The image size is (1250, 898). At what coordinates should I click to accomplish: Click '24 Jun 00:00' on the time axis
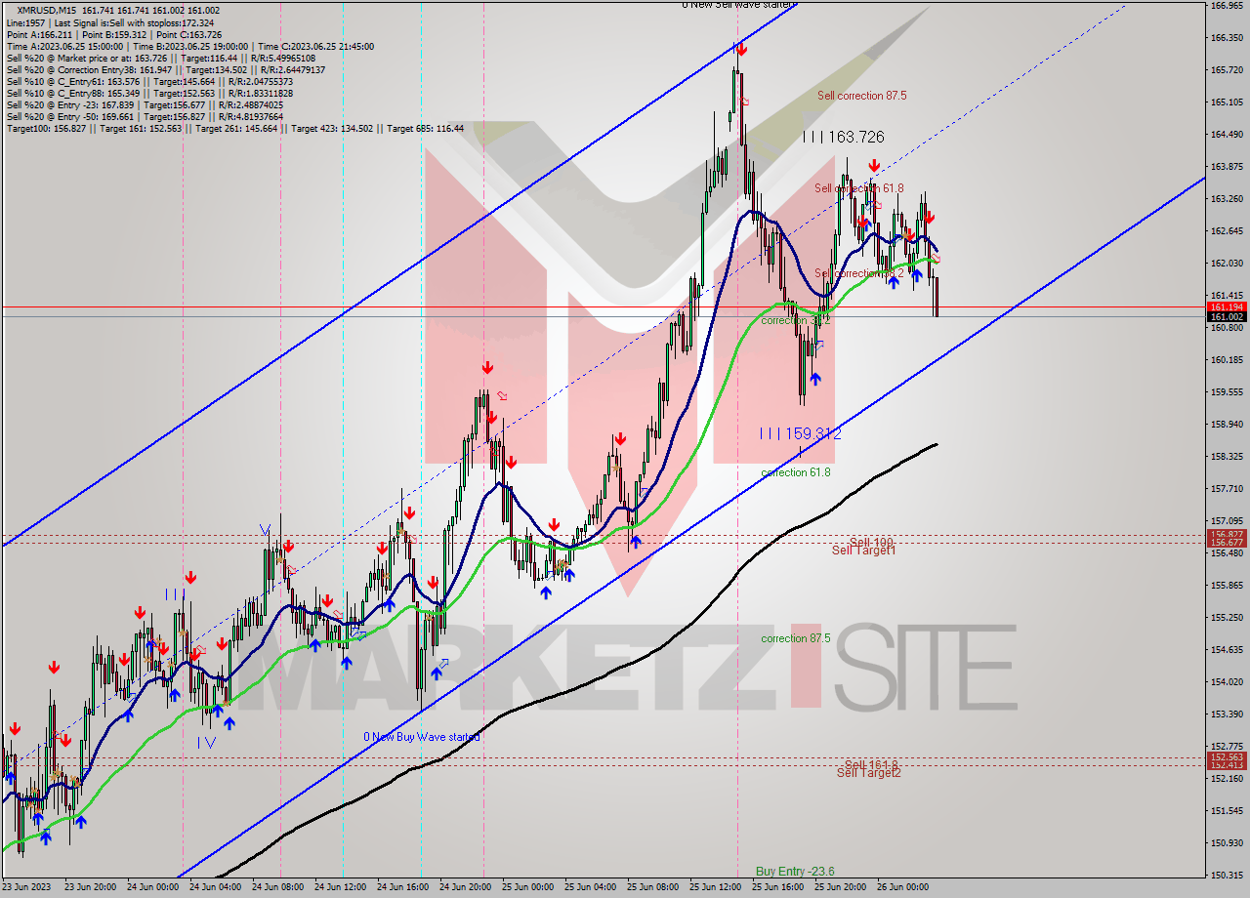click(x=152, y=888)
